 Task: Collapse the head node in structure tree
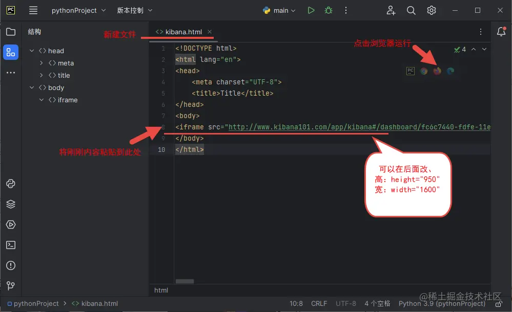(x=32, y=51)
